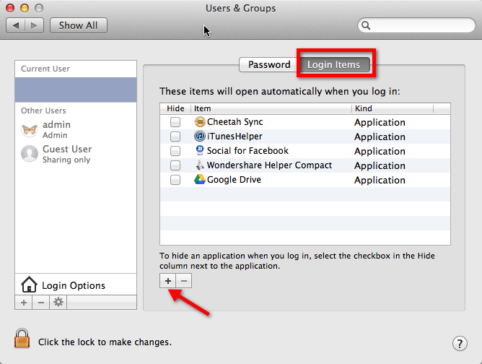Click the Google Drive icon
Screen dimensions: 482x364
(200, 179)
